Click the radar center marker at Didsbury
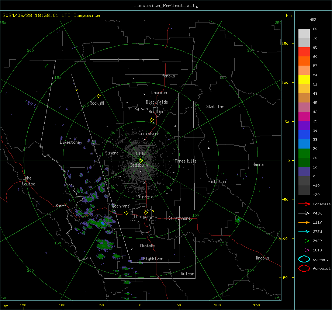 click(141, 161)
